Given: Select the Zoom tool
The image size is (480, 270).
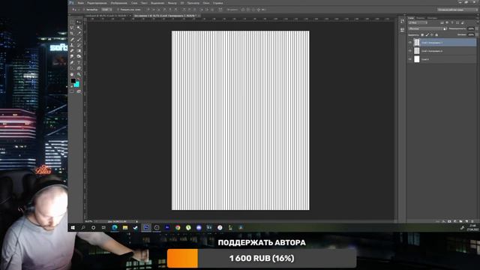Looking at the screenshot, I should tap(79, 74).
